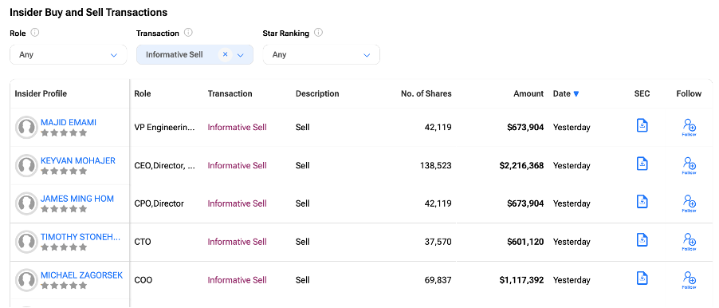This screenshot has width=719, height=308.
Task: Expand the Role dropdown set to Any
Action: (69, 54)
